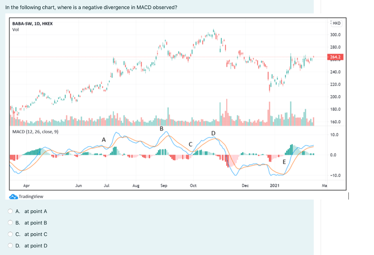Click the 220.0 price axis label
Image resolution: width=374 pixels, height=255 pixels.
[x=335, y=84]
